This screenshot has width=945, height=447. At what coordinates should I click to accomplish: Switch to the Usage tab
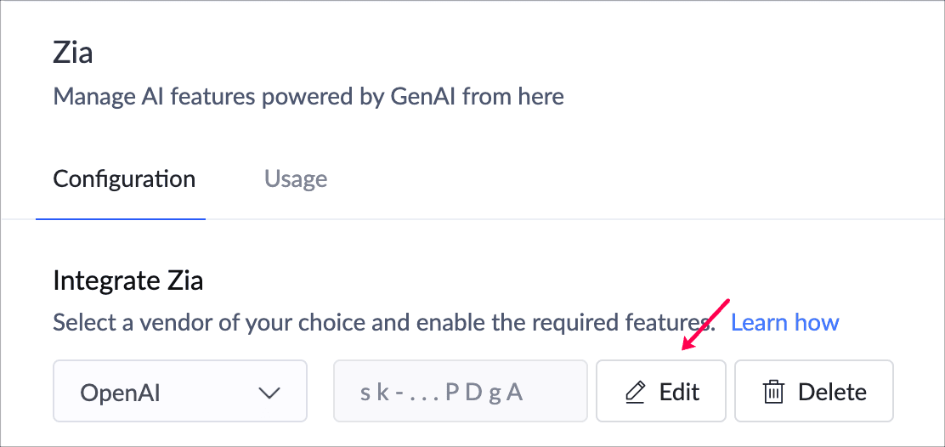[296, 179]
